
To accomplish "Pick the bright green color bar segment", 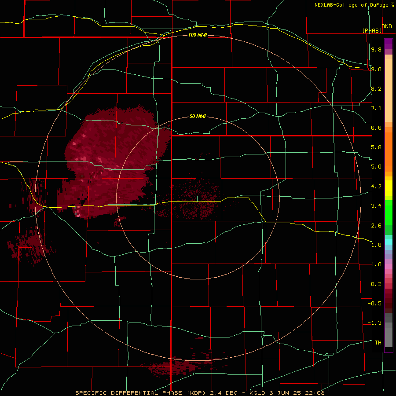I will point(389,213).
